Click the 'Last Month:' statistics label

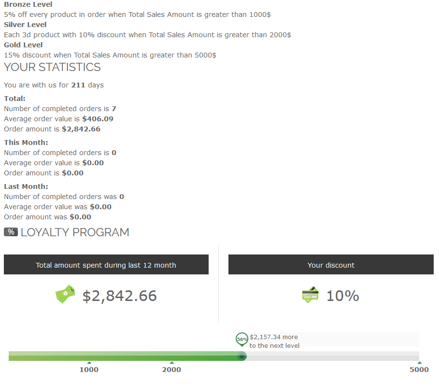point(26,186)
